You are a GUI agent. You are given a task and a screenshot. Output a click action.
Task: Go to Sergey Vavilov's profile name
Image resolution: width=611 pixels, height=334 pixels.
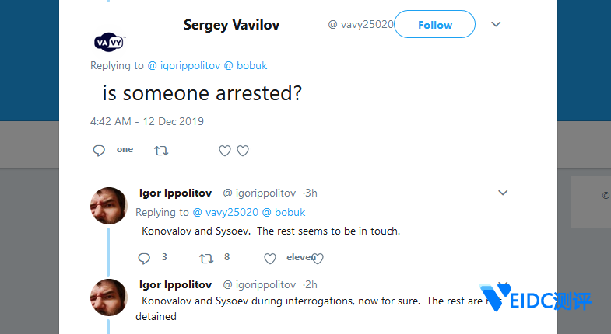[231, 25]
